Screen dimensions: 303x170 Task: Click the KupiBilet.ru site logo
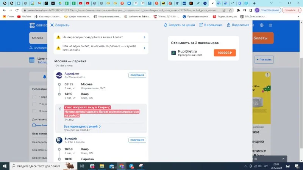[x=174, y=53]
